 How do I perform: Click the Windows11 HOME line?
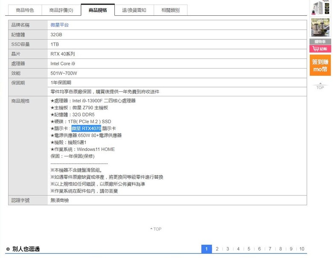pyautogui.click(x=83, y=149)
